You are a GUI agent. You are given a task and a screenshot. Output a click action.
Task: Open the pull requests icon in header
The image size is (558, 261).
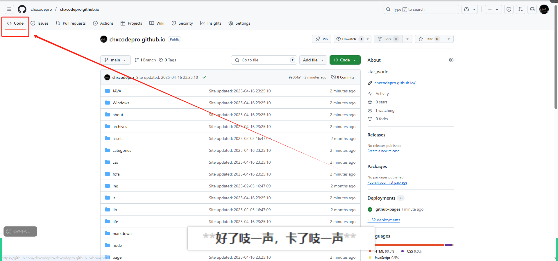(x=521, y=9)
